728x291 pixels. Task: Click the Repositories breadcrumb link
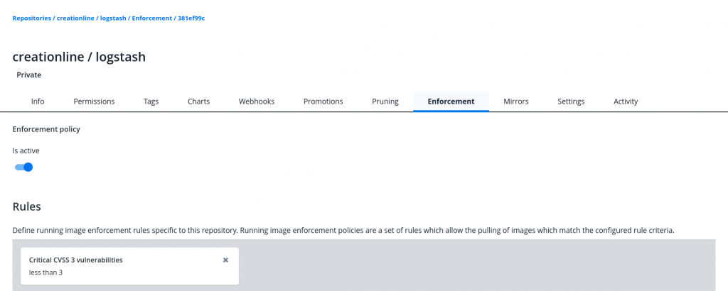31,18
